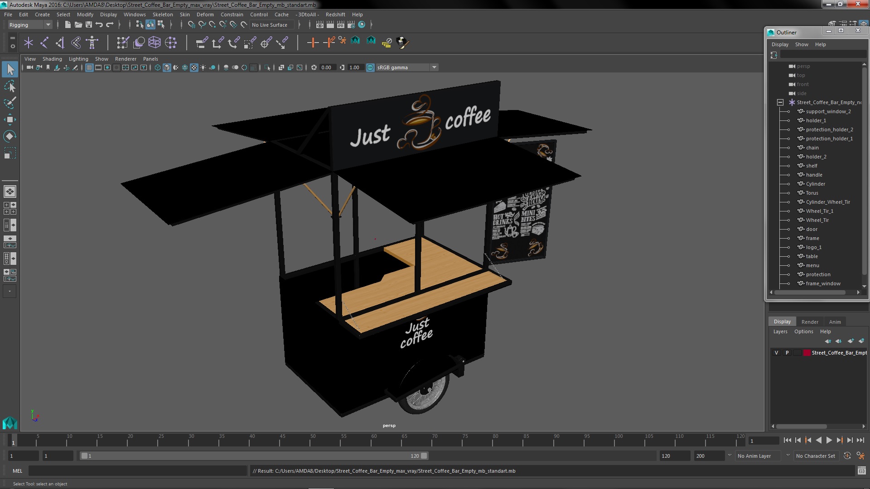The width and height of the screenshot is (870, 489).
Task: Drag the timeline playhead marker
Action: click(13, 440)
